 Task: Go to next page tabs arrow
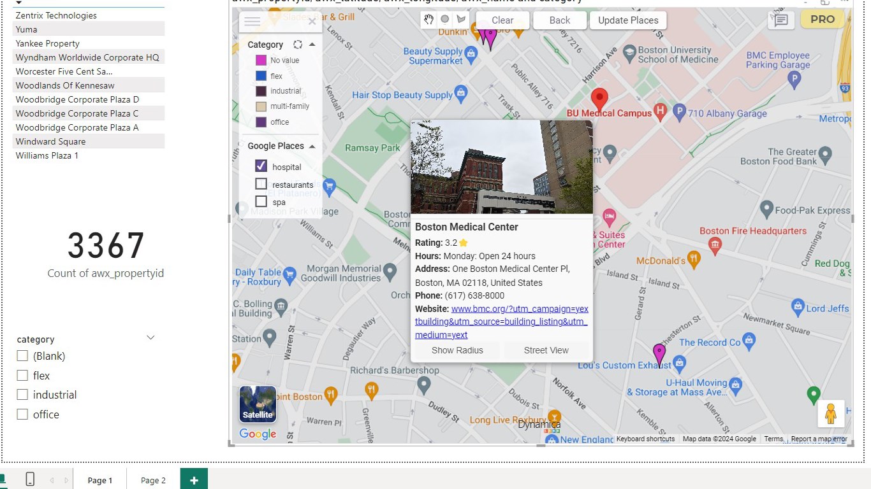pyautogui.click(x=66, y=480)
